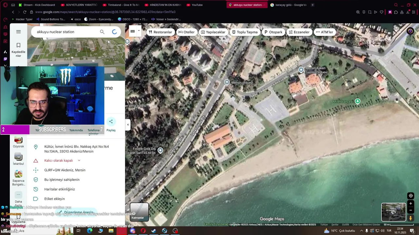Select the Street View pegman

pyautogui.click(x=410, y=218)
